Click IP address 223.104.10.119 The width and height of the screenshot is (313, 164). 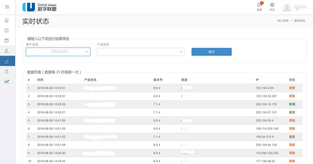pyautogui.click(x=266, y=104)
